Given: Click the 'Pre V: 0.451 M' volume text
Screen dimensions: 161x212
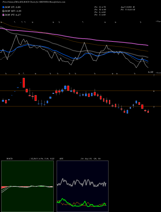Looking at the screenshot, I should [128, 10].
